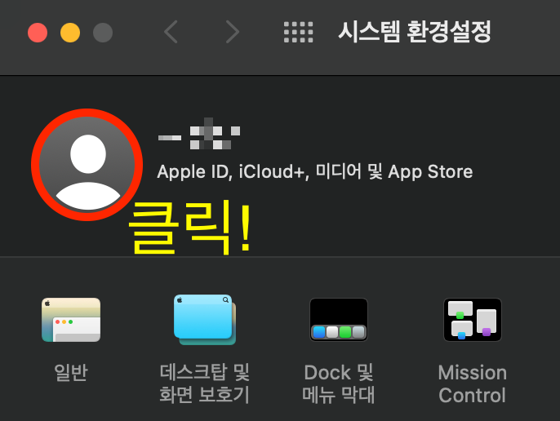Close the System Preferences window
Viewport: 560px width, 421px height.
(38, 33)
